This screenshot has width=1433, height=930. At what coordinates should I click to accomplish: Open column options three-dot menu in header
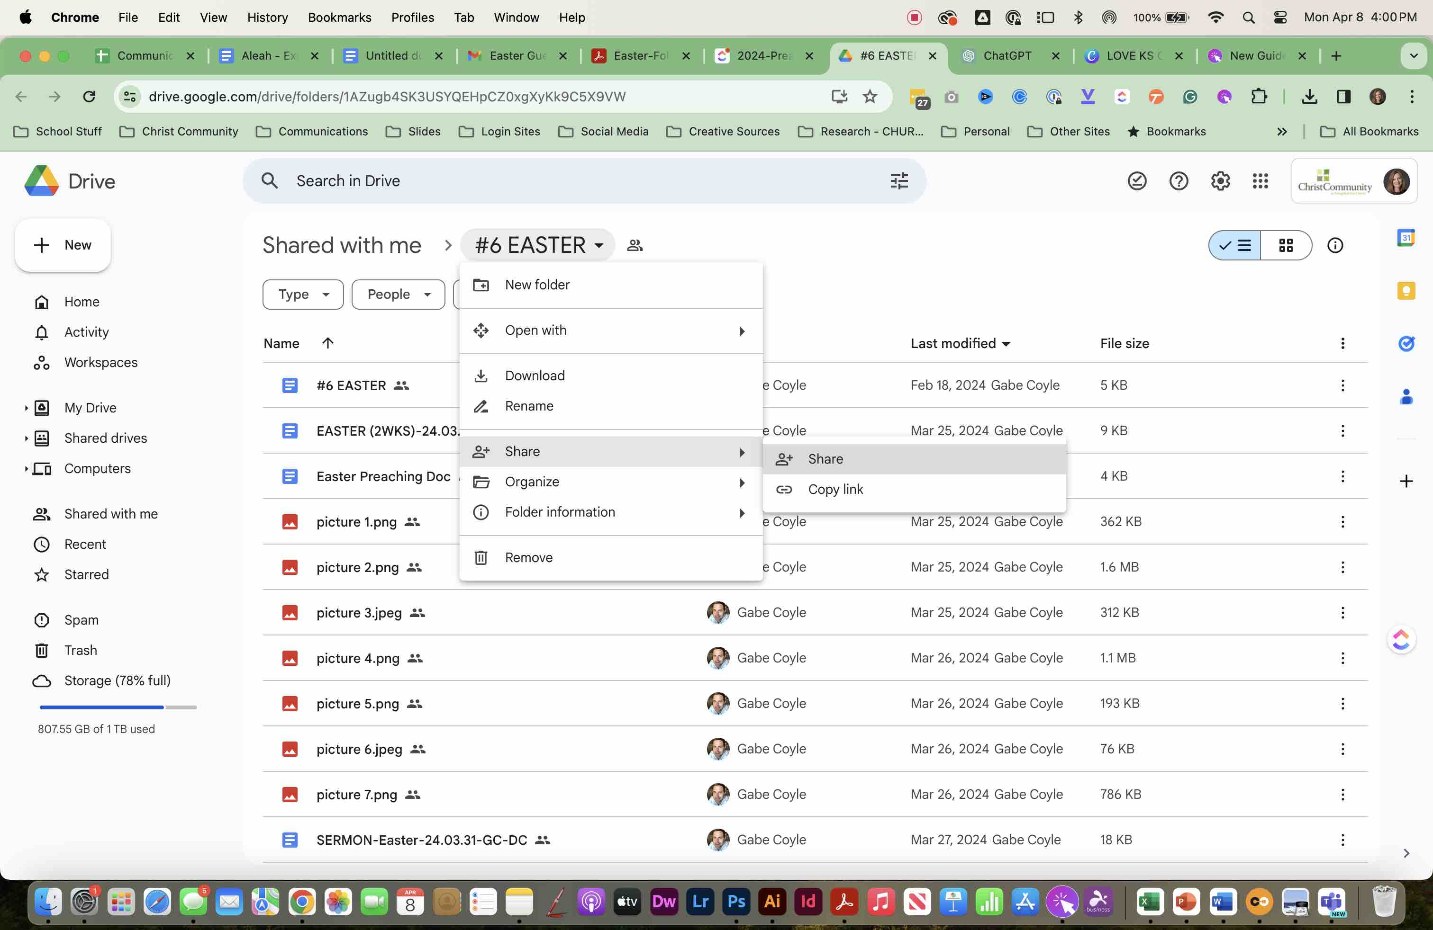click(1342, 343)
